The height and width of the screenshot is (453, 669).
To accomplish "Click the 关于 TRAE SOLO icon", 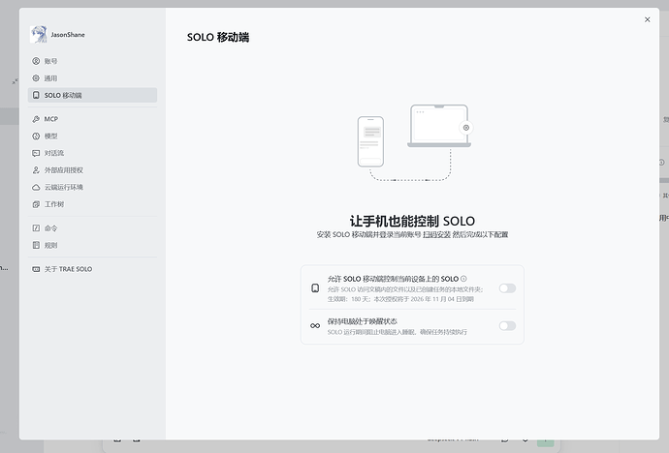I will 36,269.
